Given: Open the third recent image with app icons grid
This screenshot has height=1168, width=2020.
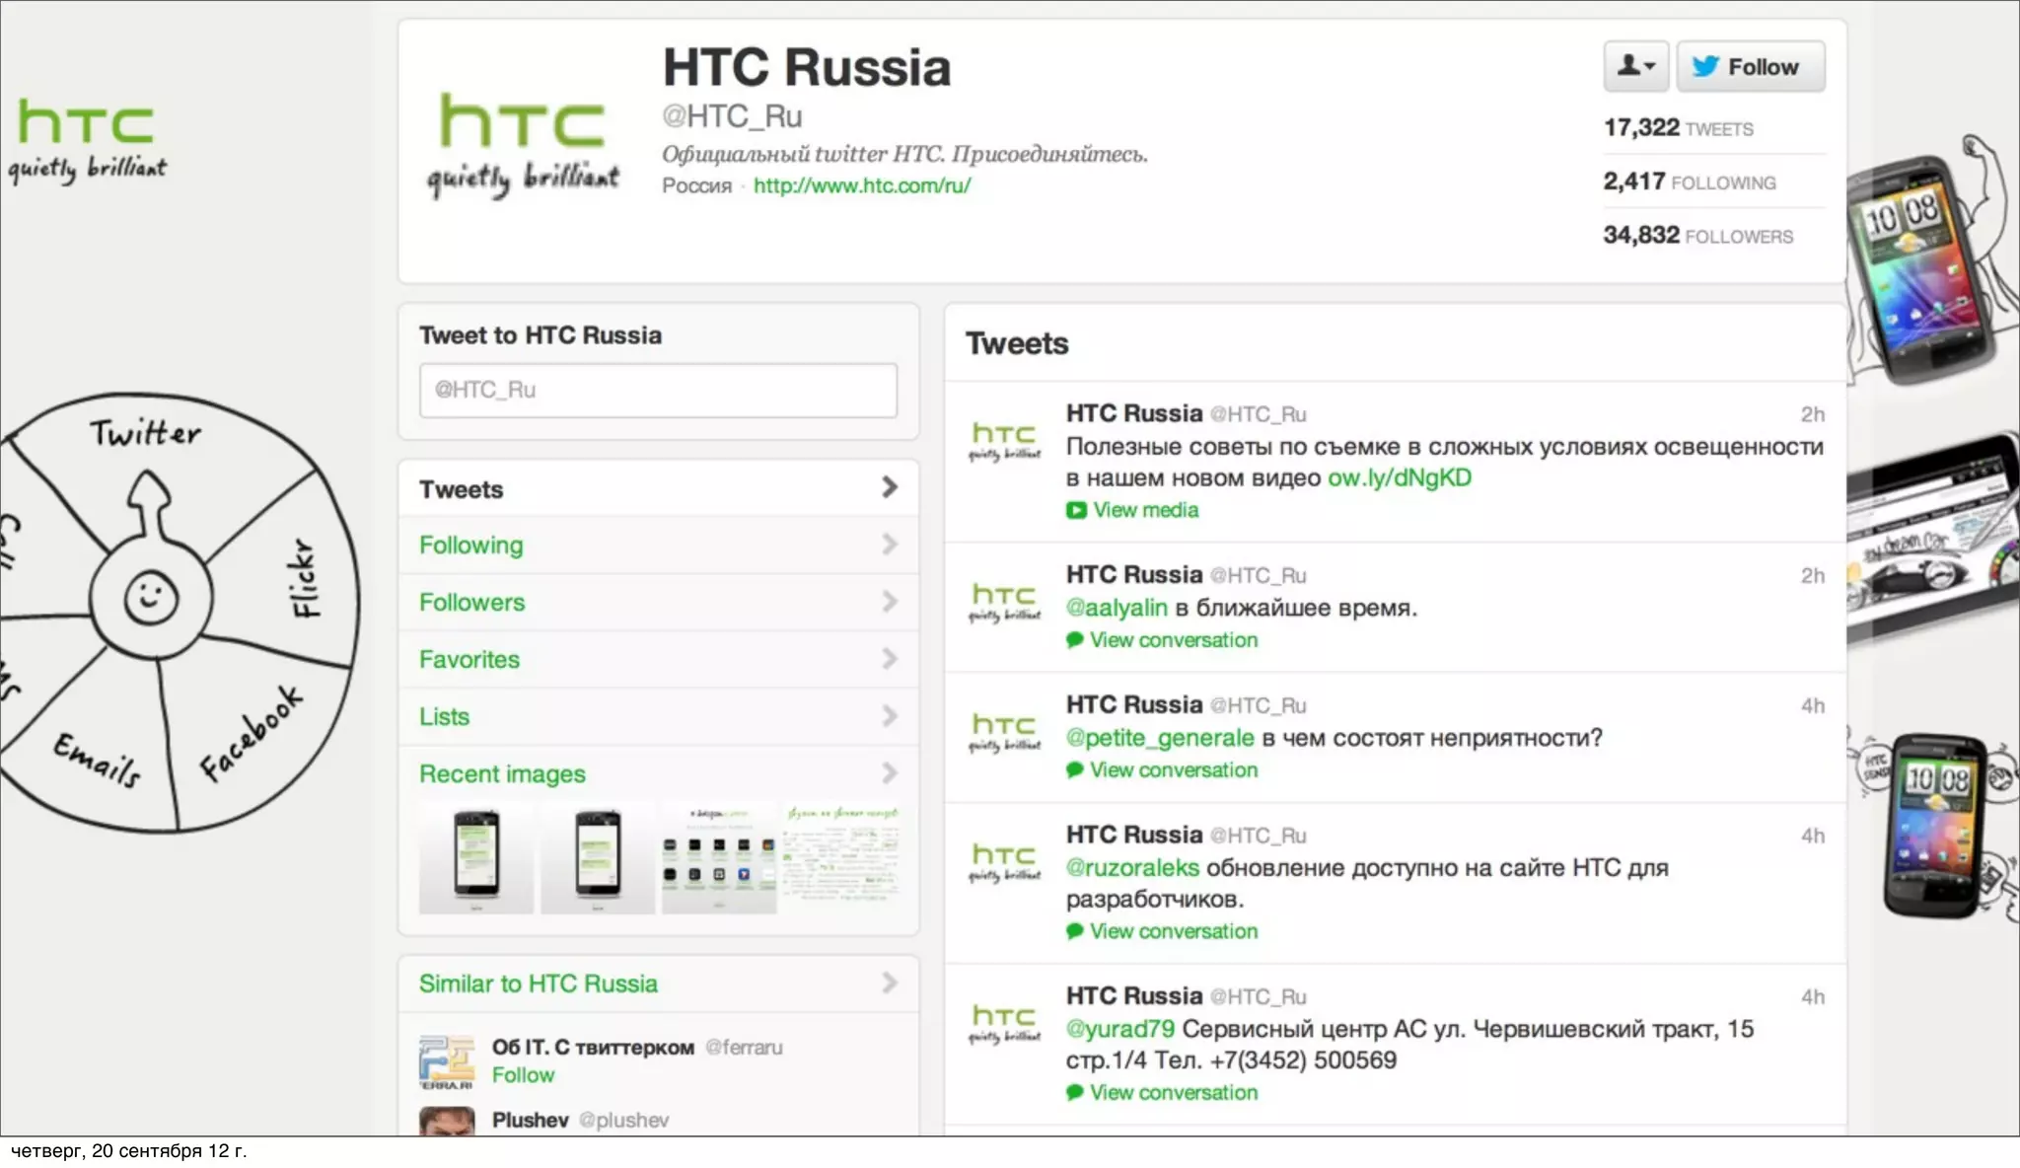Looking at the screenshot, I should coord(719,858).
